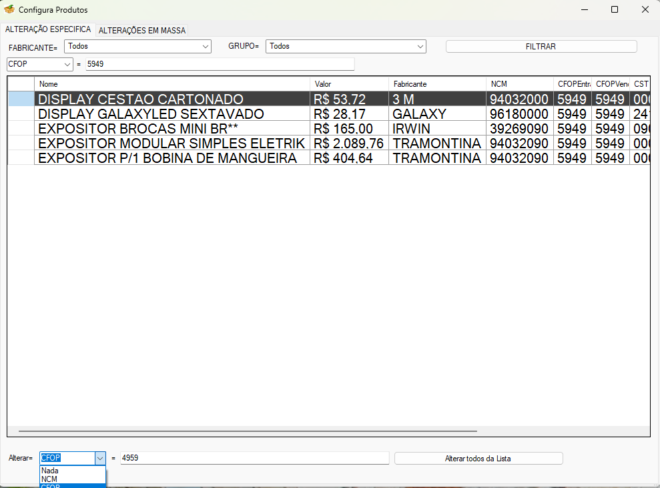Screen dimensions: 660x488
Task: Click the NCM column header
Action: 519,84
